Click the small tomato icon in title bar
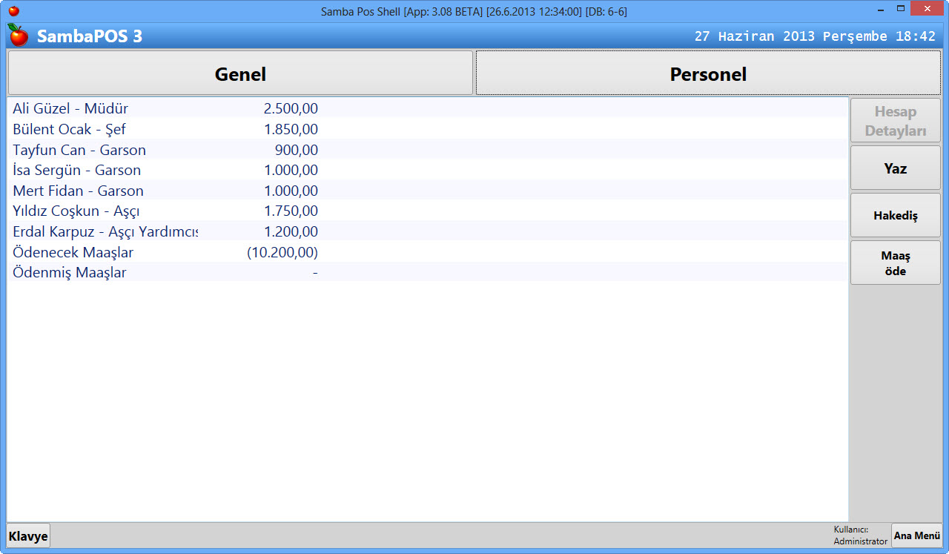949x554 pixels. [13, 11]
